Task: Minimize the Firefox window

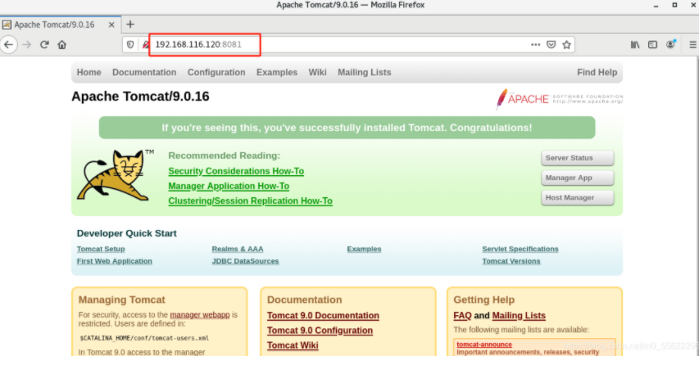Action: click(x=656, y=6)
